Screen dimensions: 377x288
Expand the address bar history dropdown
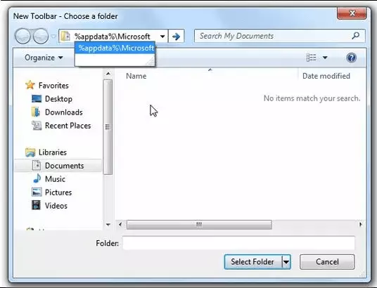162,37
